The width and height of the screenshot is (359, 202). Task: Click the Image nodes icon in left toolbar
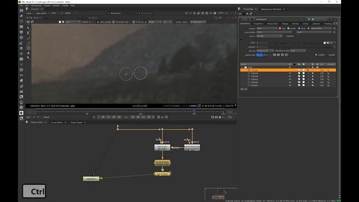(x=21, y=11)
